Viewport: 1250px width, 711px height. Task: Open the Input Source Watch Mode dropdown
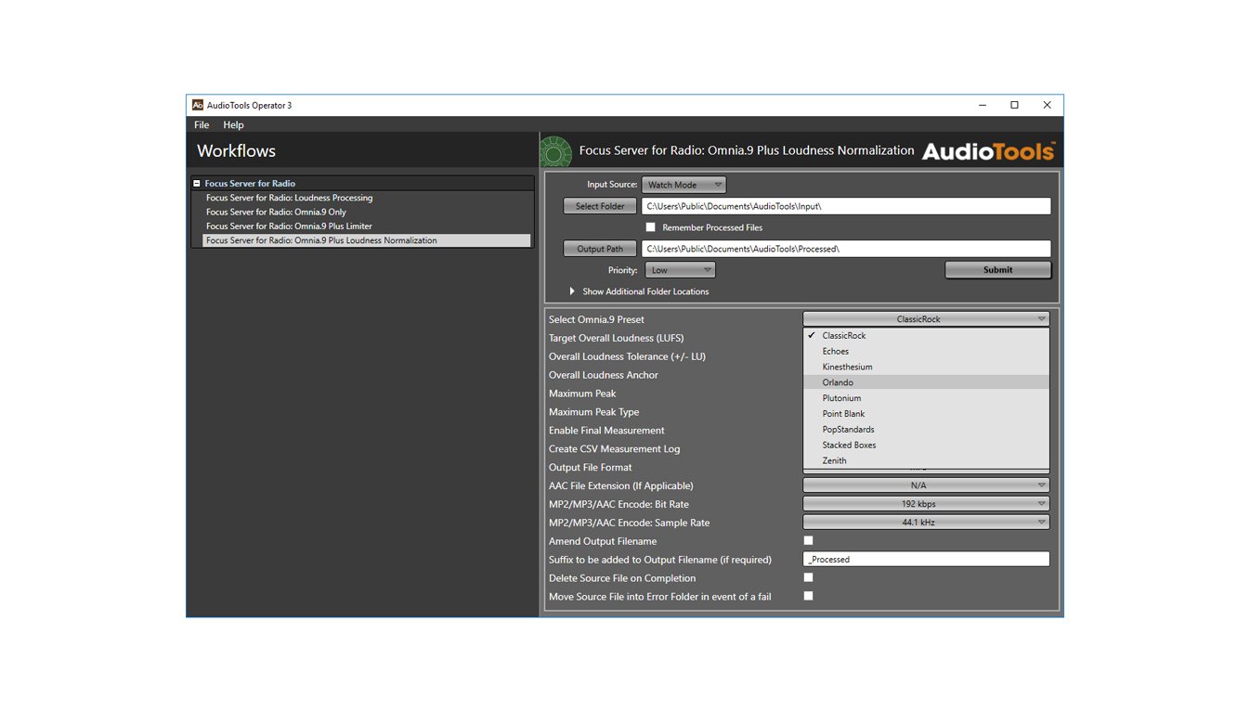point(684,184)
